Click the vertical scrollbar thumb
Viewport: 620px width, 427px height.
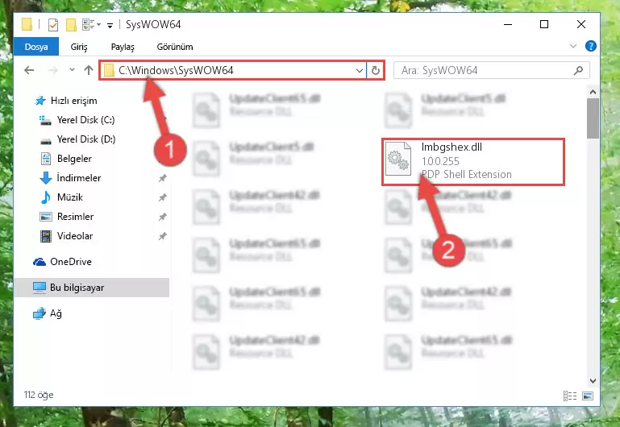click(593, 118)
